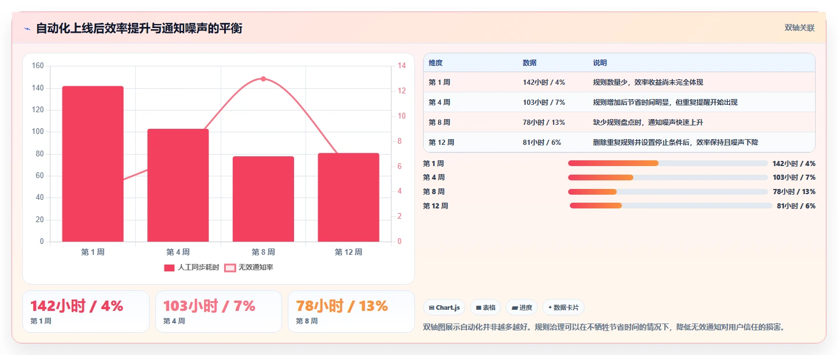Open the 78小时 / 13% data card
The width and height of the screenshot is (838, 355).
[351, 311]
